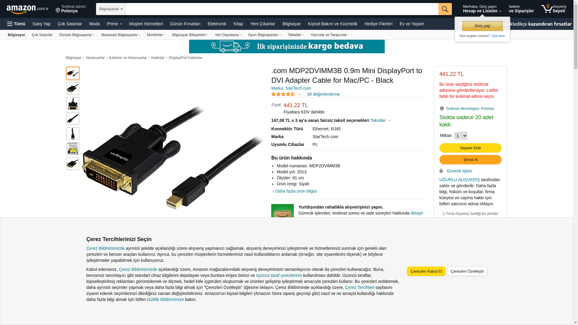
Task: Click the star rating icons
Action: 283,94
